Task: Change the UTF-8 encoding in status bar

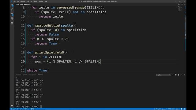Action: [169, 109]
